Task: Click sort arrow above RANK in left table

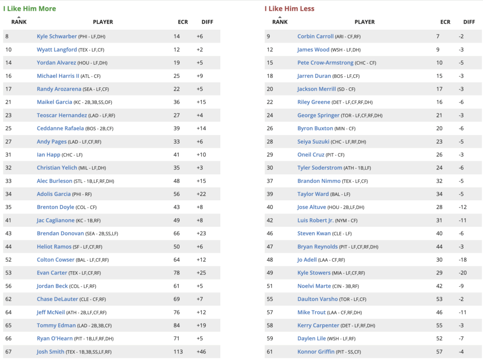Action: 19,17
